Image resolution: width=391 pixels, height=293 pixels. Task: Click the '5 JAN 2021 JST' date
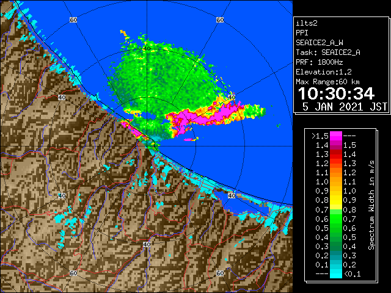point(345,107)
